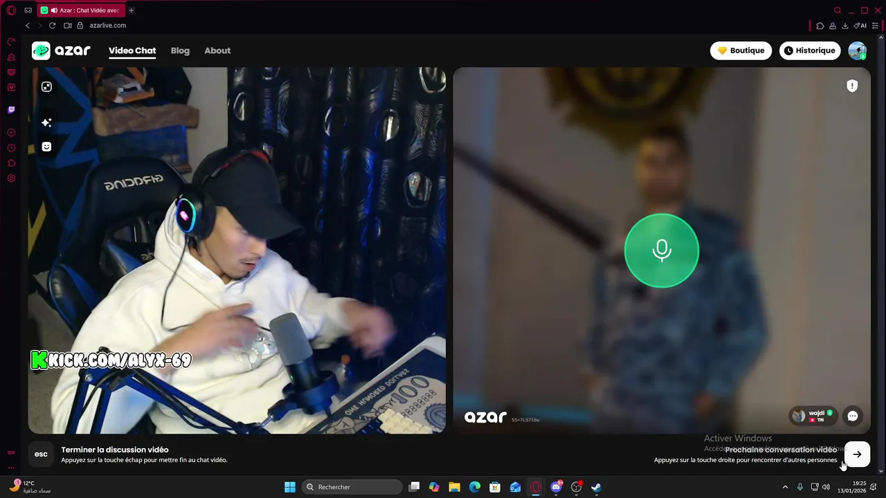
Task: Click the "Terminer la discussion vidéo" text
Action: tap(115, 450)
